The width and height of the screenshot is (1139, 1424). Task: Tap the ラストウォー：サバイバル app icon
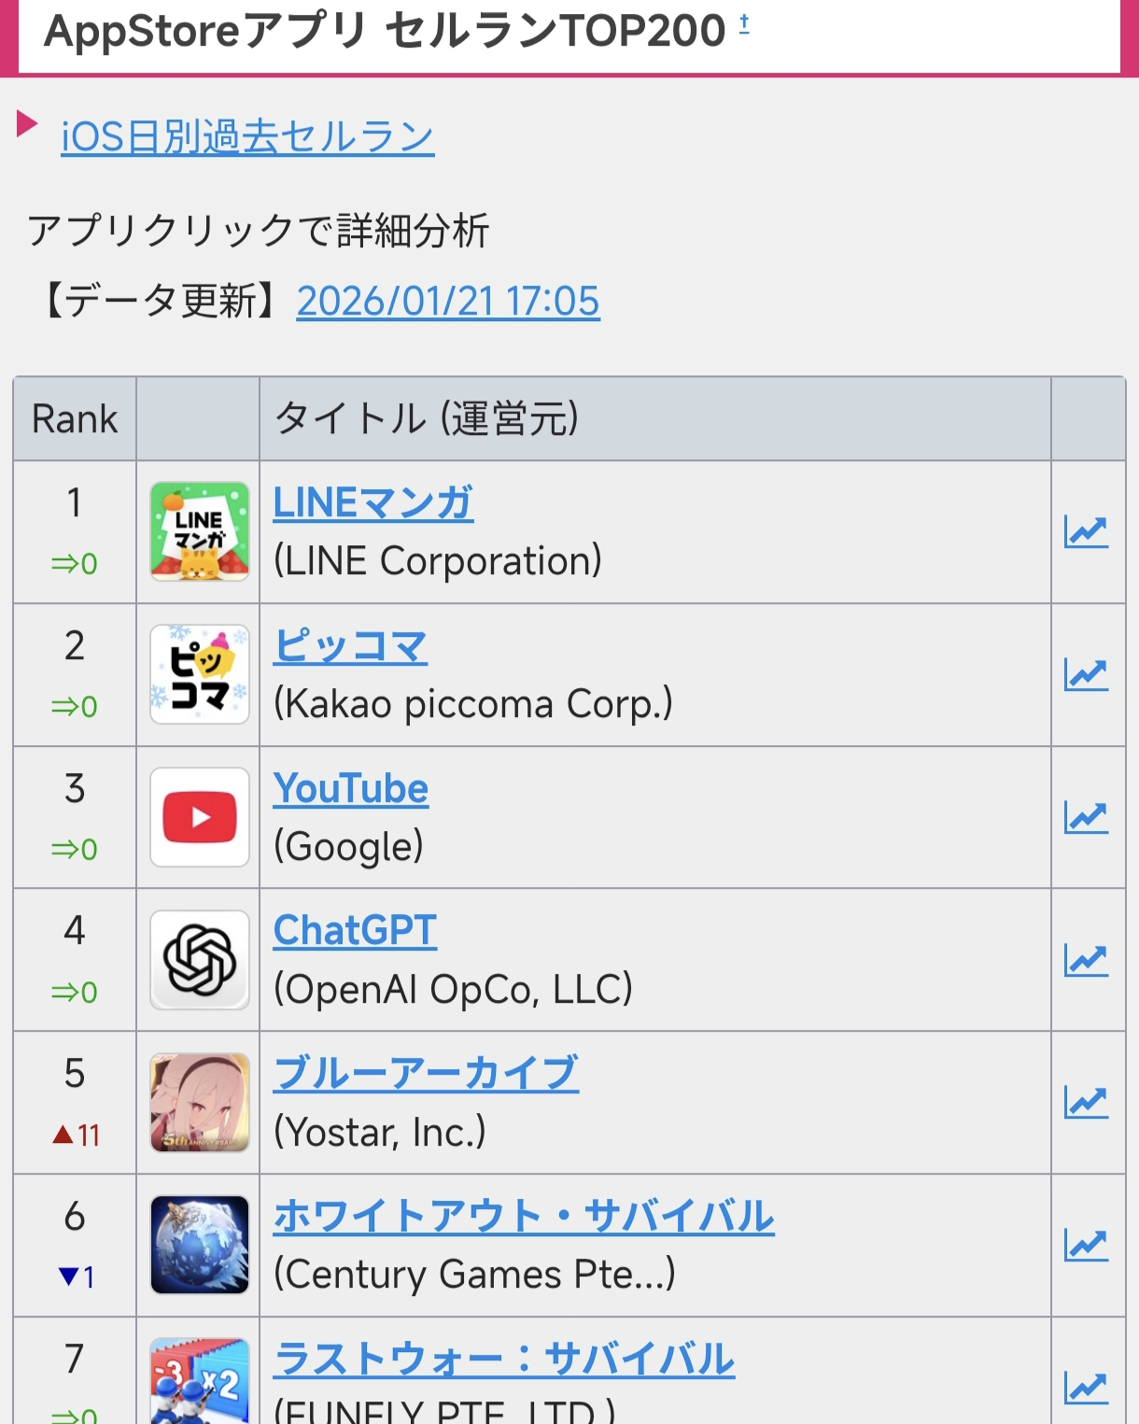click(x=200, y=1384)
